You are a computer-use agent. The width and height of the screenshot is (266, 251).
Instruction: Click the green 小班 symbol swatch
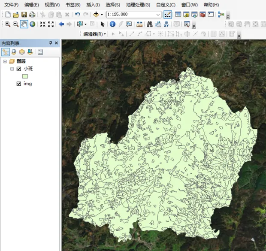click(25, 76)
